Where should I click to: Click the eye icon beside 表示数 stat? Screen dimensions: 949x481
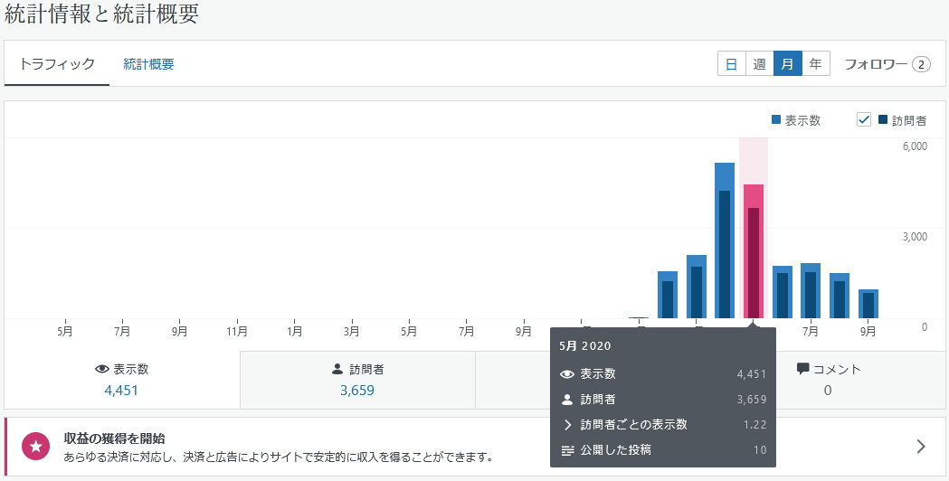tap(102, 370)
